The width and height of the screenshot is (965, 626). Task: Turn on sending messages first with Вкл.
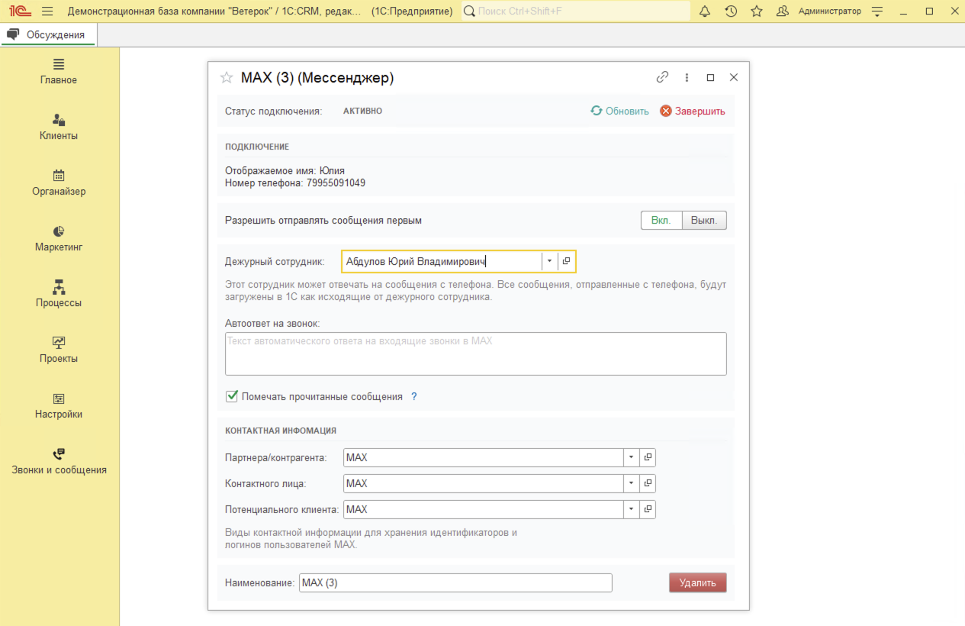661,221
